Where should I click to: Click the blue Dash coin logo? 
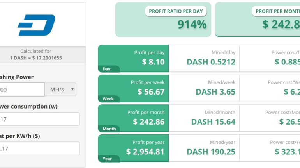point(36,25)
